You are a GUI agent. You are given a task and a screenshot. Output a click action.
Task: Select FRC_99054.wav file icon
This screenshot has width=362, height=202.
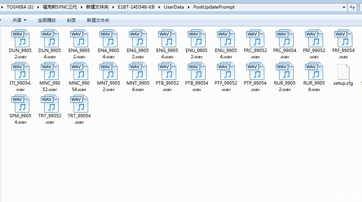click(284, 38)
